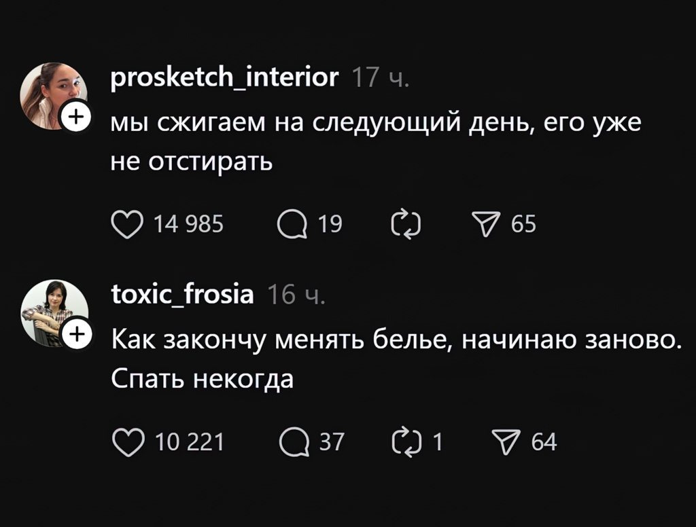Click the repost arrows under toxic_frosia's comment
This screenshot has width=696, height=527.
(408, 441)
